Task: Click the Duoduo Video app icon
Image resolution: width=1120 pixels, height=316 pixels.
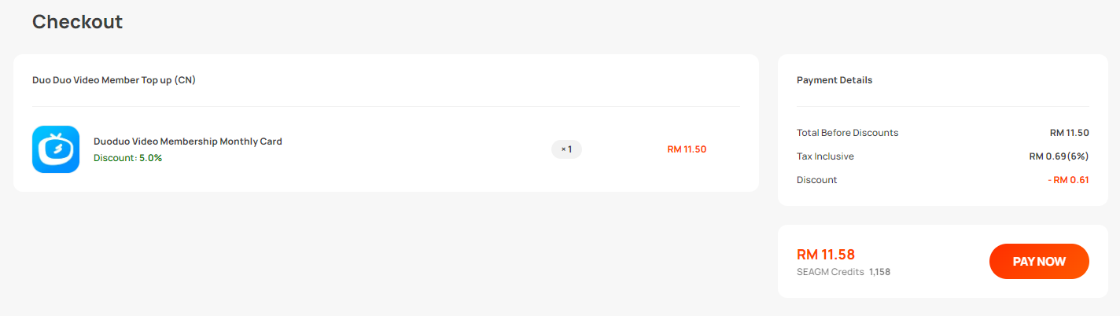Action: (x=56, y=149)
